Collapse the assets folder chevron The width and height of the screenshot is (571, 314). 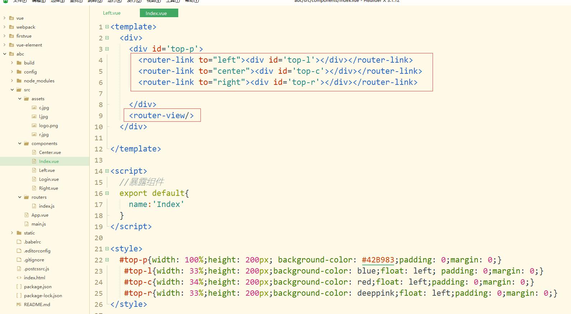[19, 98]
